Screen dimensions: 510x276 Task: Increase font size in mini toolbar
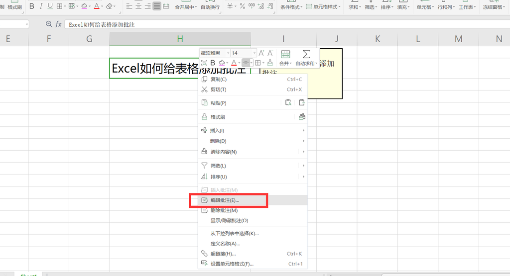click(261, 53)
